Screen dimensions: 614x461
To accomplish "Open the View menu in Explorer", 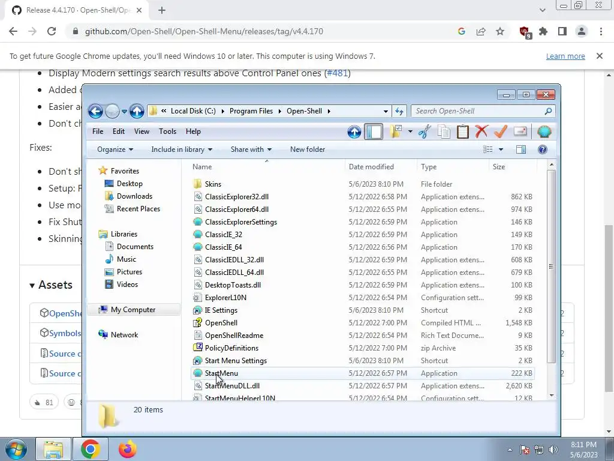I will (142, 131).
